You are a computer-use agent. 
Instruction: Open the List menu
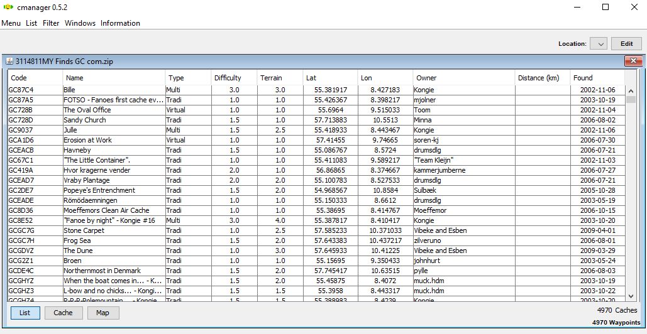31,23
